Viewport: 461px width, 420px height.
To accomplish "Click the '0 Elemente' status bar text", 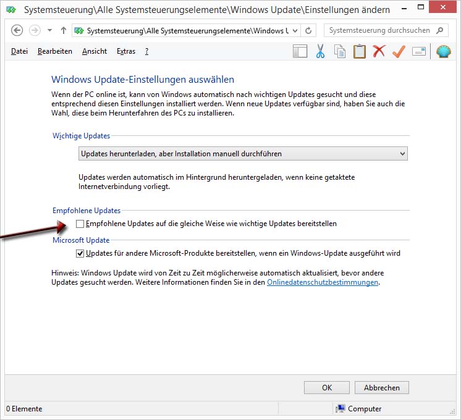I will tap(24, 409).
